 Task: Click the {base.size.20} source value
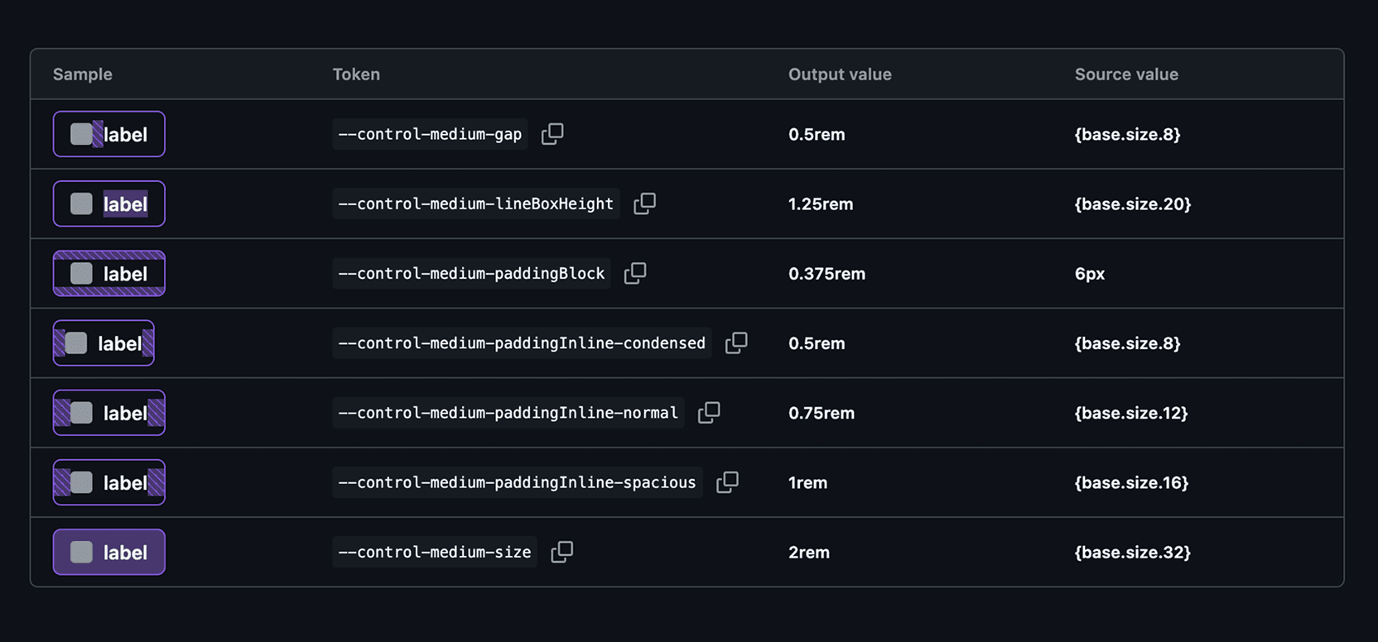coord(1133,204)
